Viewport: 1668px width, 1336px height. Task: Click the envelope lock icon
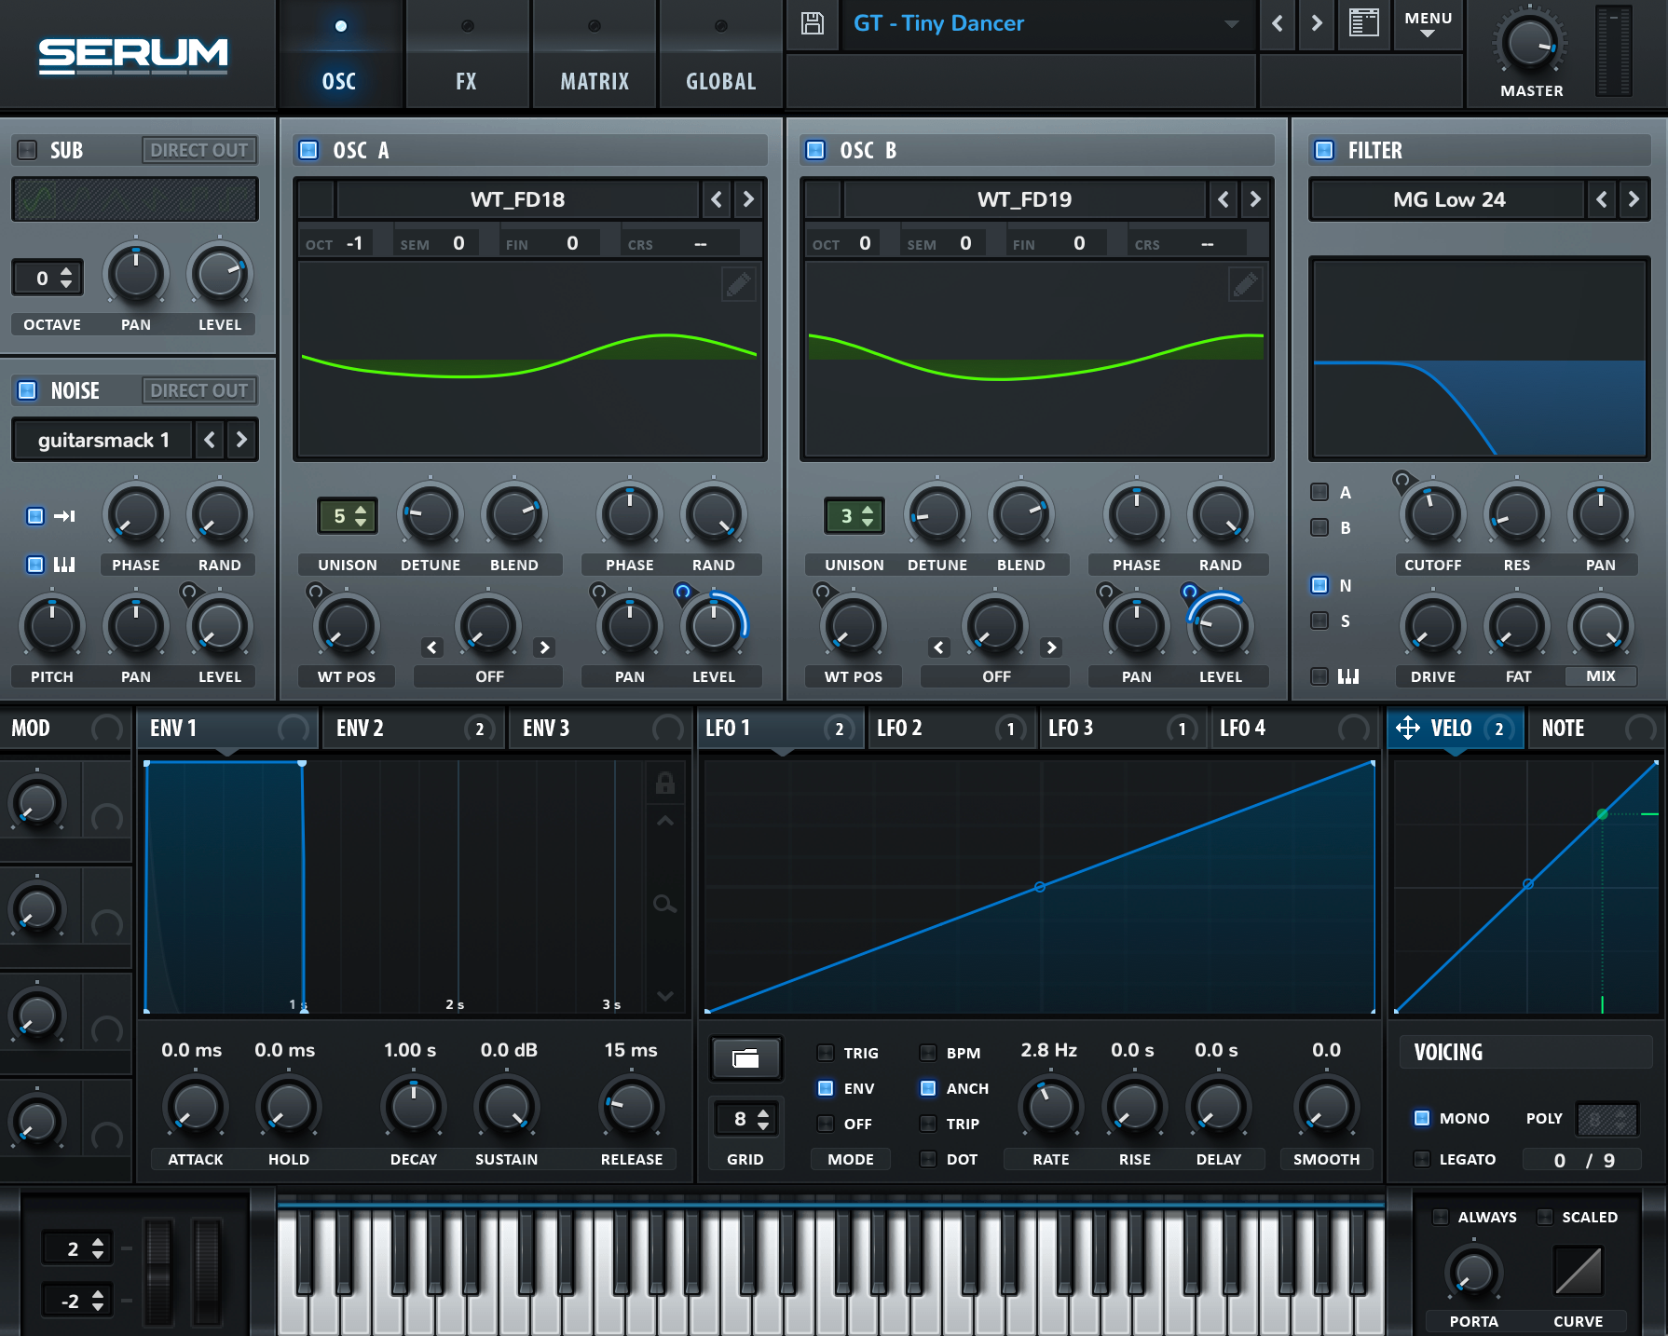664,784
